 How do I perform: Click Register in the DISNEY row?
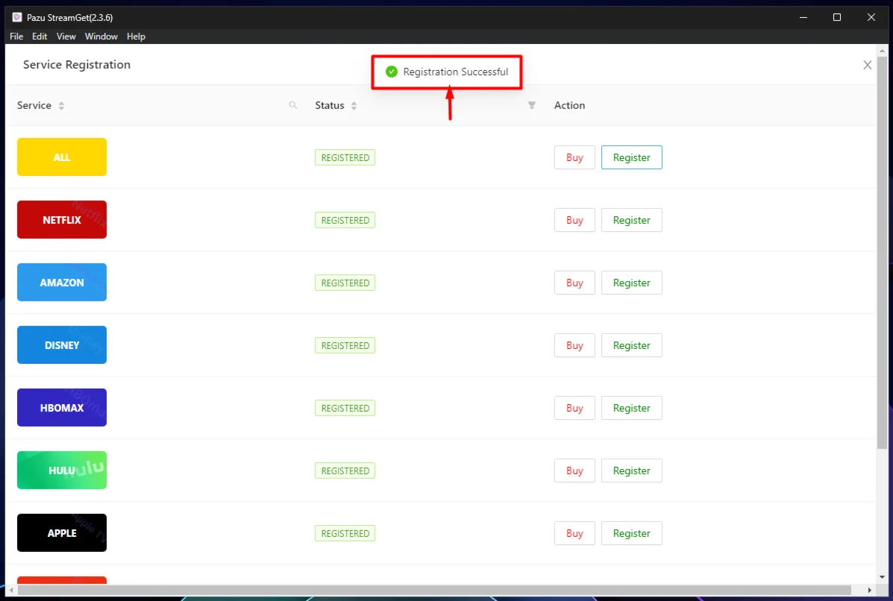click(x=632, y=345)
